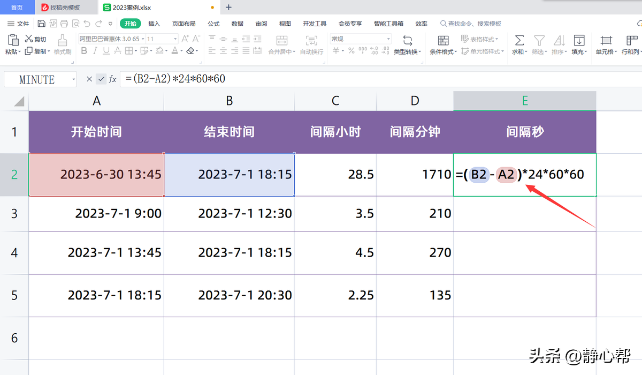Toggle center text horizontally
Screen dimensions: 642x375
click(x=223, y=51)
